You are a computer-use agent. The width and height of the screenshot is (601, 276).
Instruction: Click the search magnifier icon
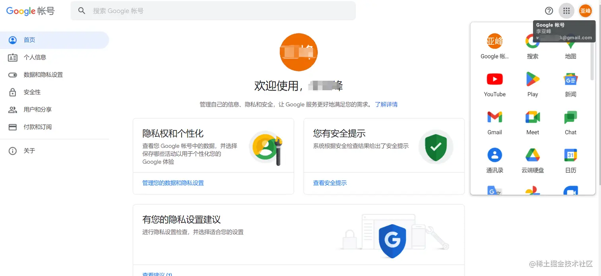(x=82, y=11)
